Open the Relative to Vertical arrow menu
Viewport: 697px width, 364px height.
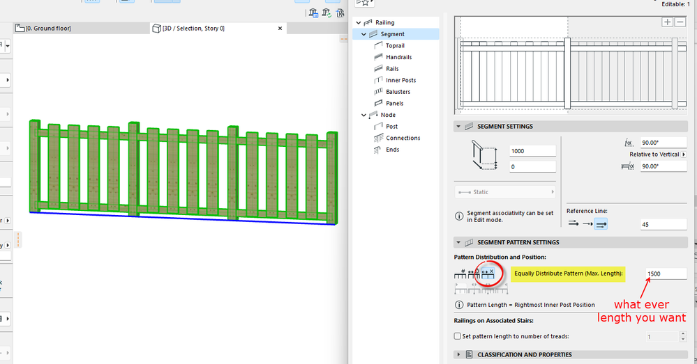pyautogui.click(x=684, y=155)
